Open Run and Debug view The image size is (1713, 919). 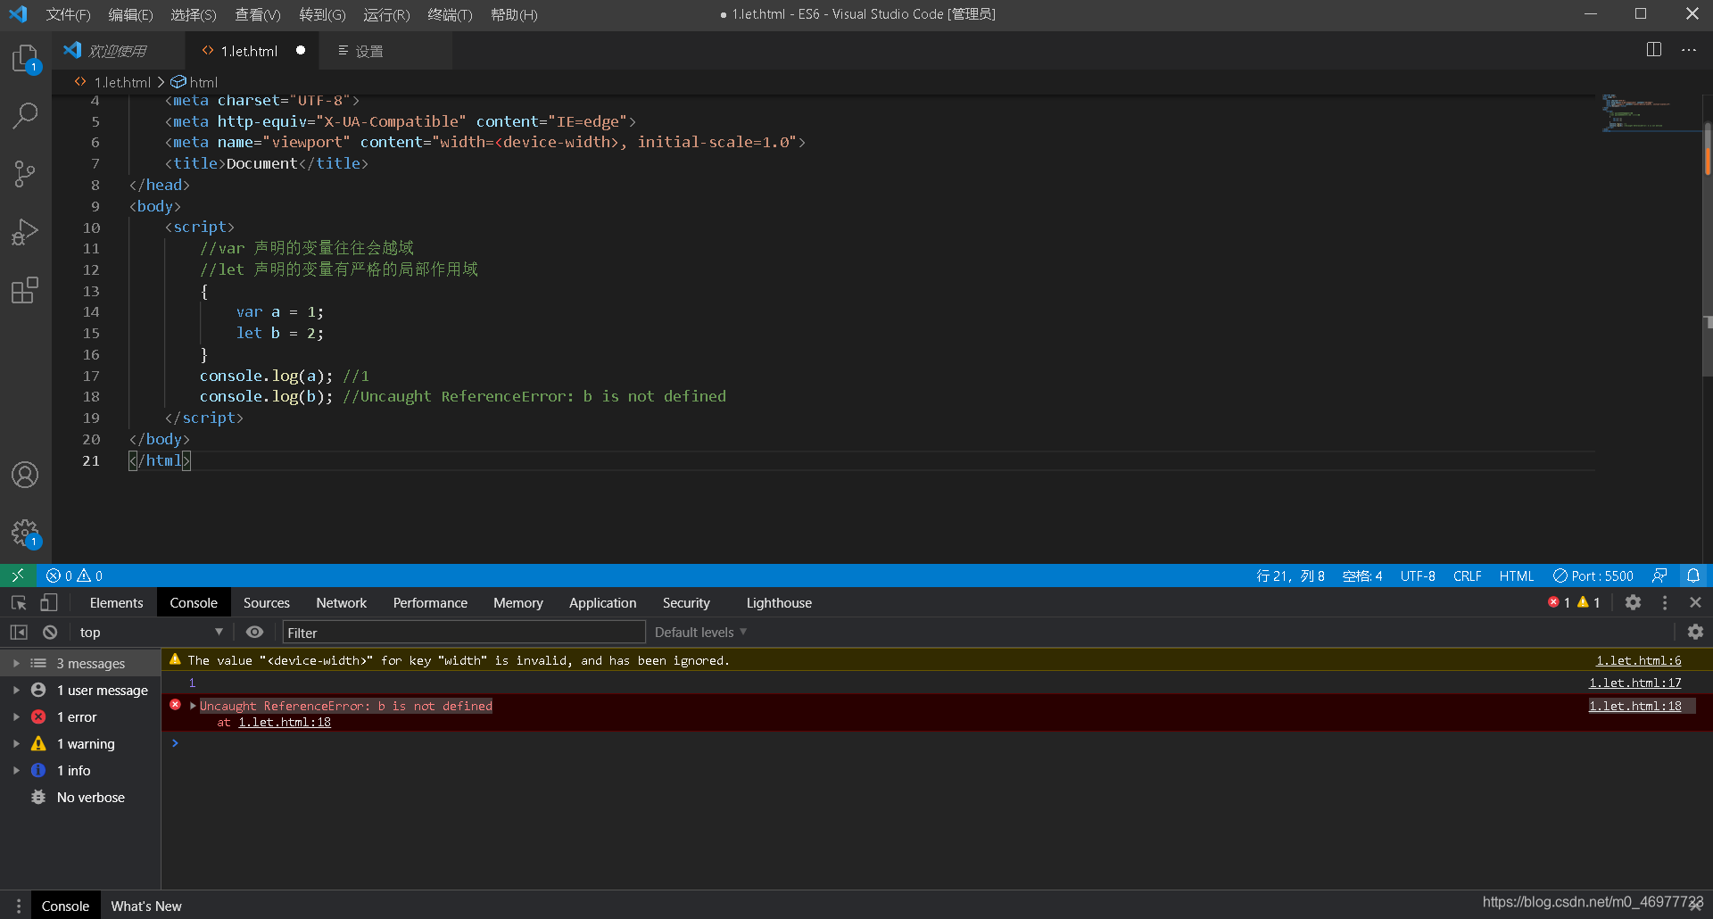click(25, 232)
